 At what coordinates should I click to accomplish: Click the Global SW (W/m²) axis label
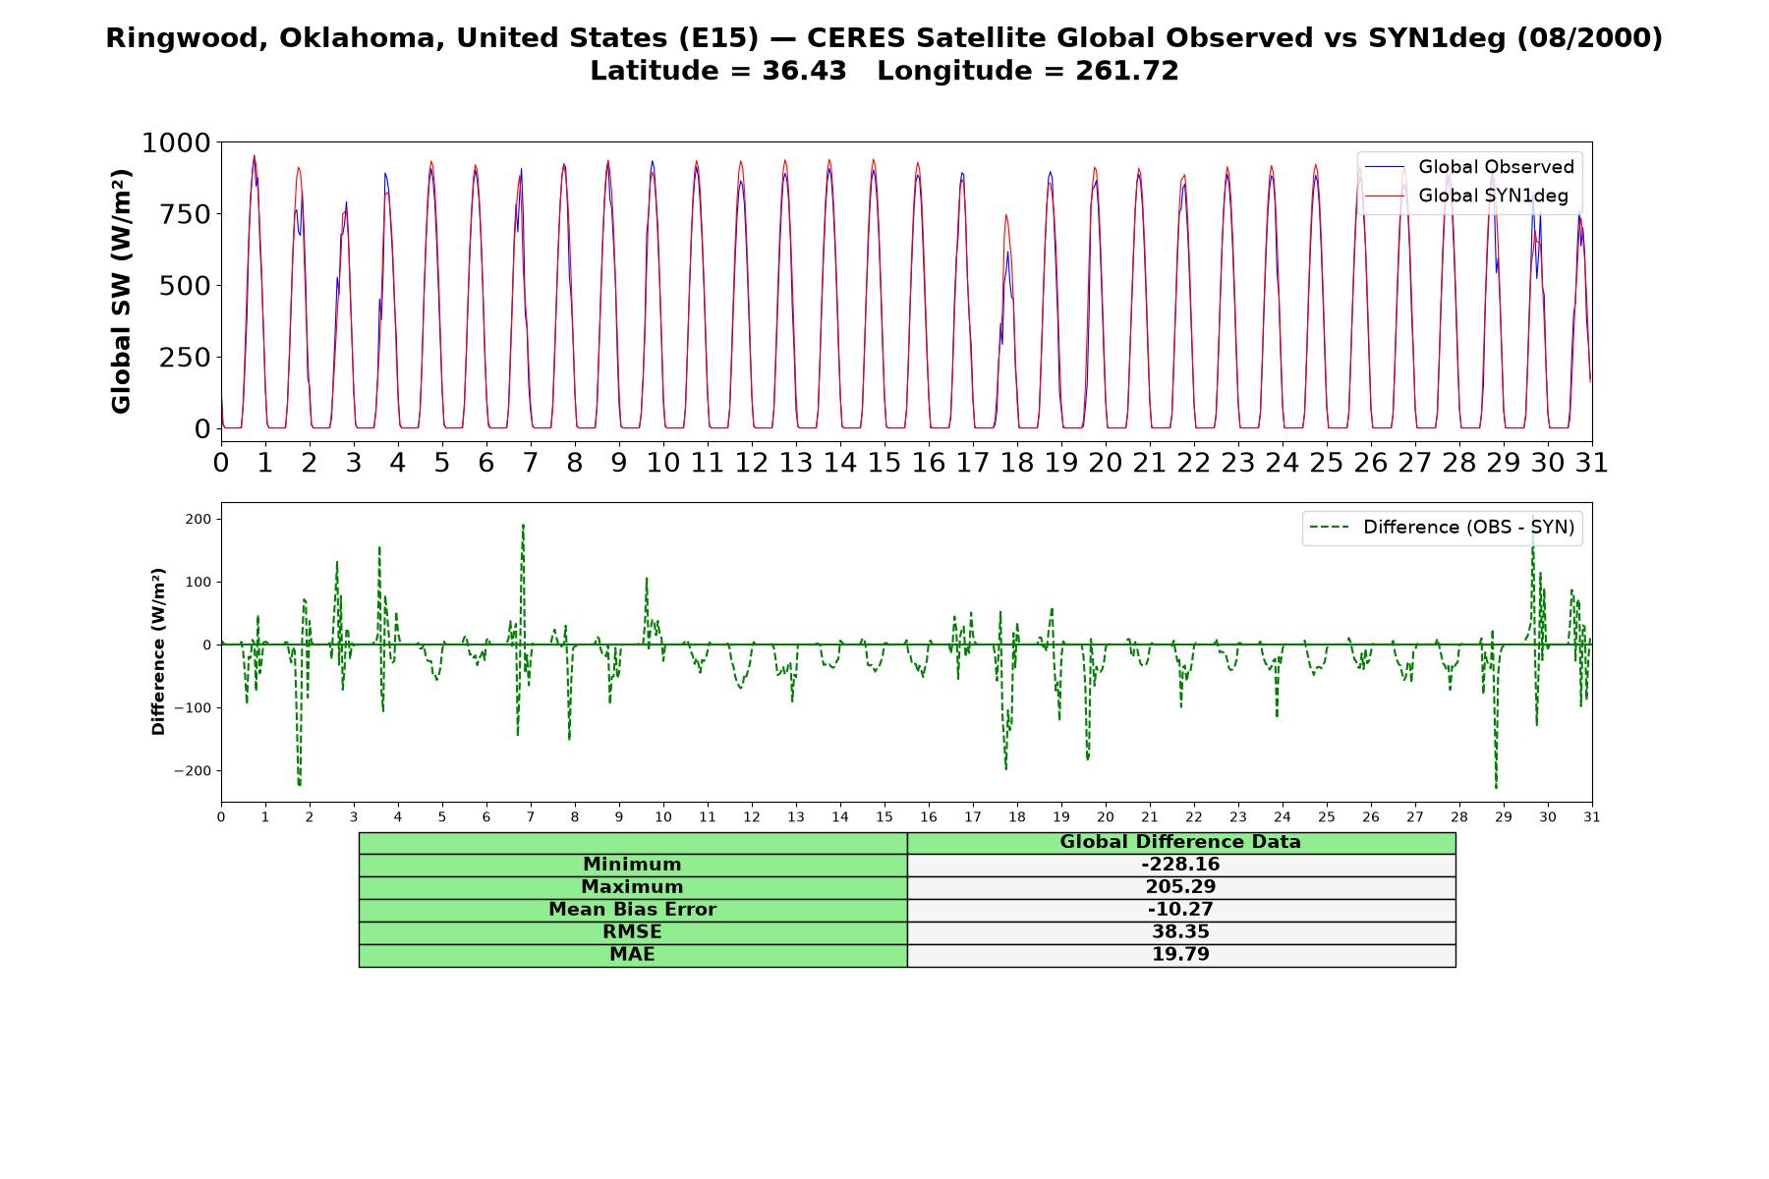[x=121, y=291]
